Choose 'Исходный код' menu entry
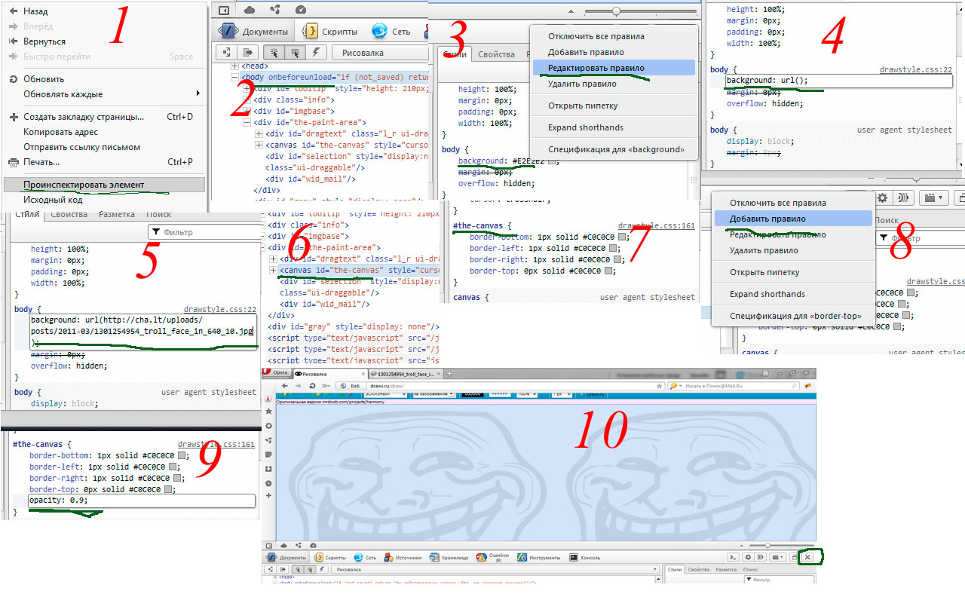Viewport: 965px width, 603px height. (103, 200)
